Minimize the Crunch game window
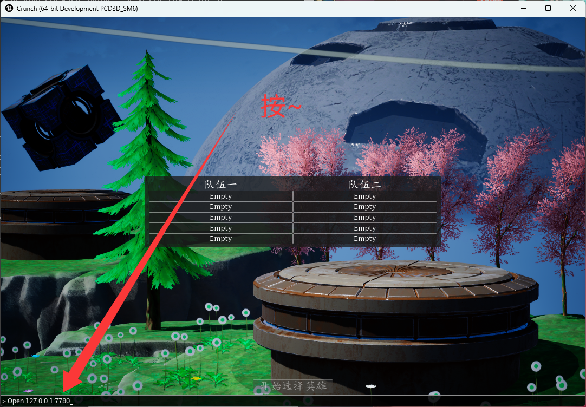The image size is (586, 407). (x=523, y=9)
